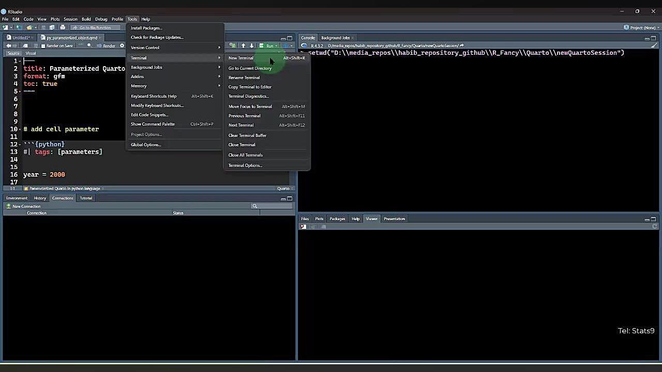Toggle Render on Save checkbox
Screen dimensions: 662x372
click(43, 45)
